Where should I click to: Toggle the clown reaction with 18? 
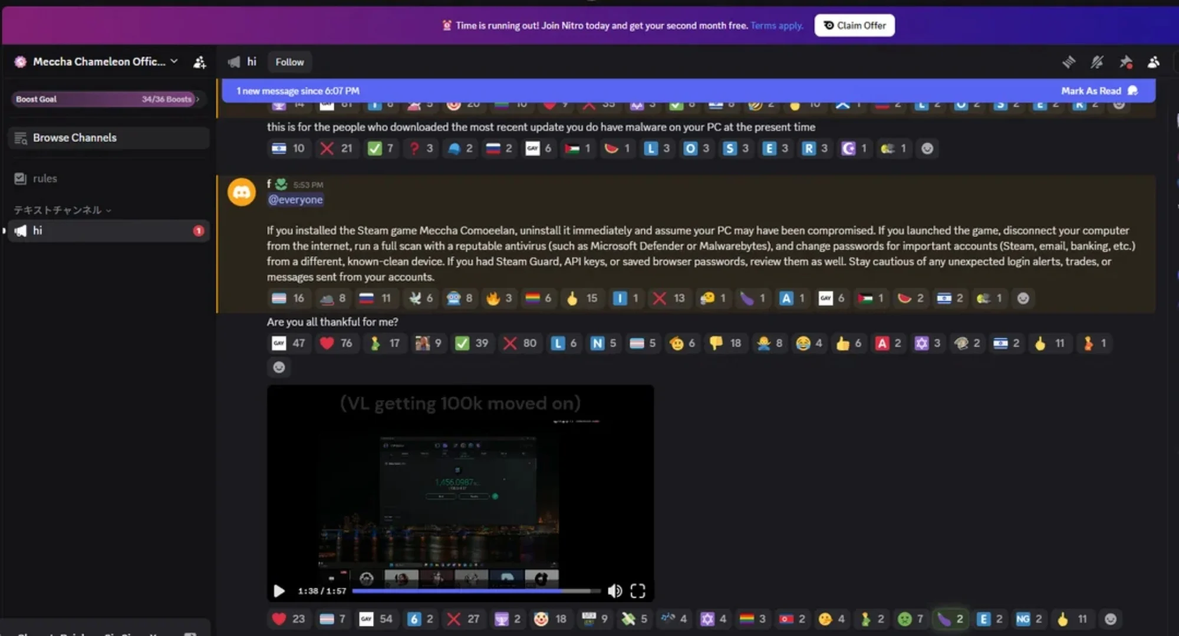coord(549,619)
